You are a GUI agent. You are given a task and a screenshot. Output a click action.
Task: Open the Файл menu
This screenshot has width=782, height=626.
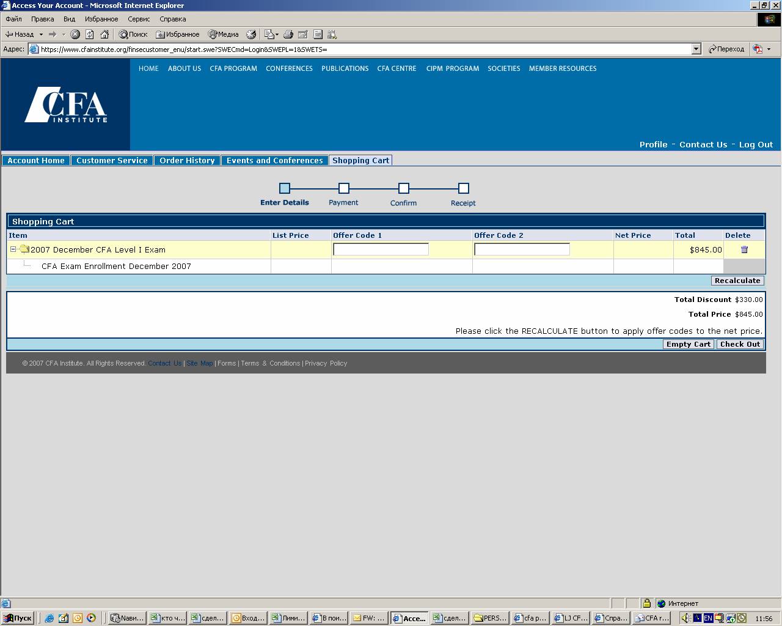[x=13, y=19]
